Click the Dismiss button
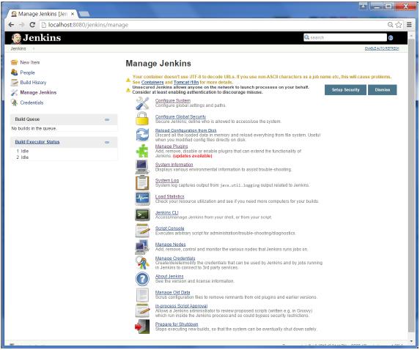This screenshot has height=350, width=420. click(383, 90)
